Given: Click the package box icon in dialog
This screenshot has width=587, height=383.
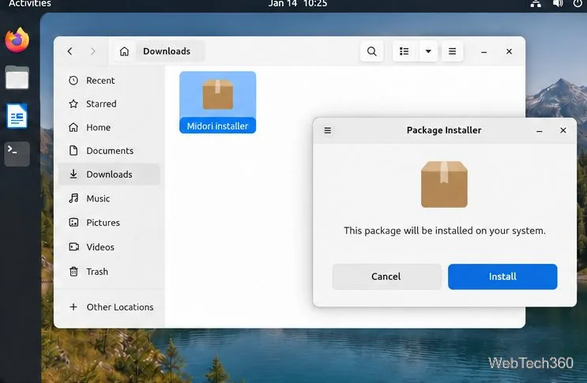Looking at the screenshot, I should [x=444, y=184].
